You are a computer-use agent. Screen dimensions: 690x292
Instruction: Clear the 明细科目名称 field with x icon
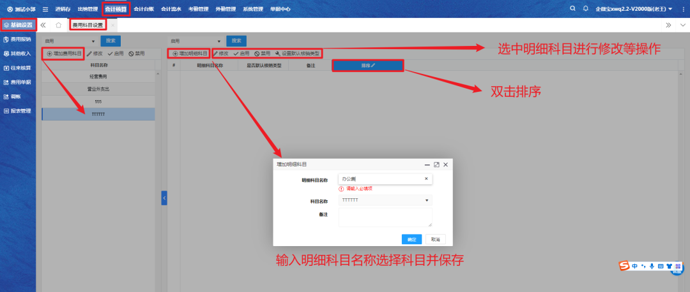426,179
